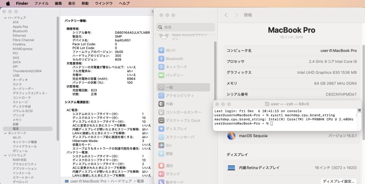This screenshot has width=365, height=184.
Task: Open 集中モード settings icon
Action: pos(161,182)
